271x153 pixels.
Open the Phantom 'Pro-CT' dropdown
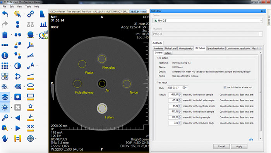(208, 34)
